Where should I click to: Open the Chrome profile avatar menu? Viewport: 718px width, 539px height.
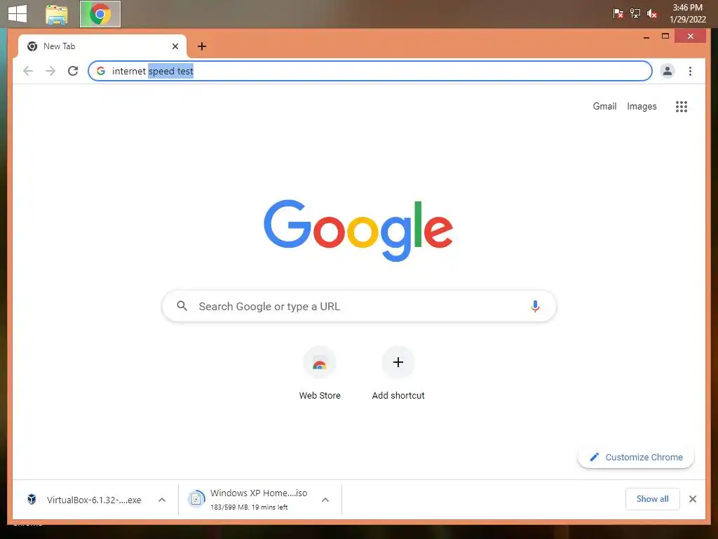click(x=668, y=71)
